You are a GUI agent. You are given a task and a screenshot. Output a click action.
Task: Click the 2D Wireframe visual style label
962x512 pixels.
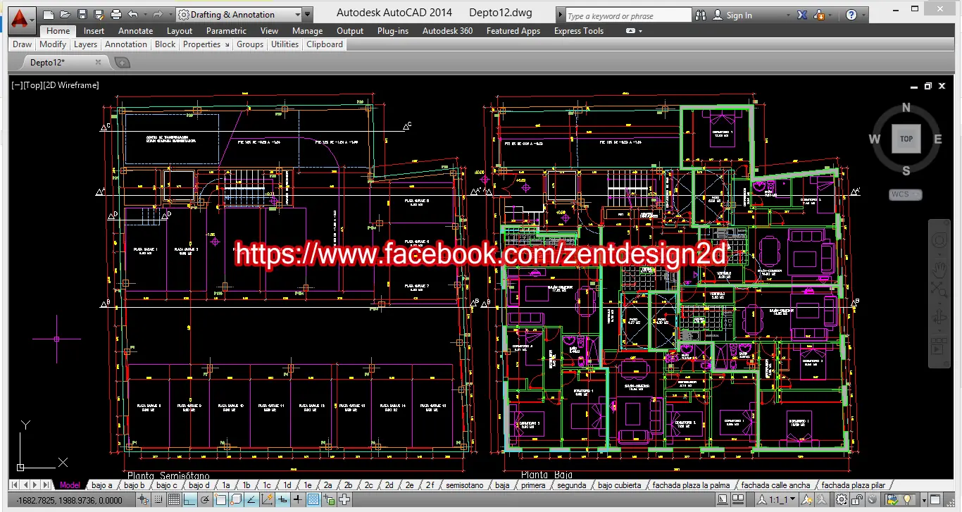71,85
